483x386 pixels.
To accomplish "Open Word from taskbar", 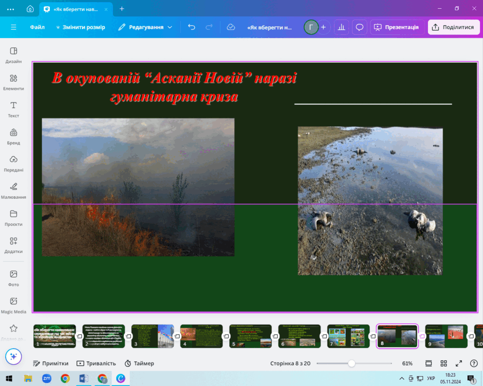I will (83, 378).
